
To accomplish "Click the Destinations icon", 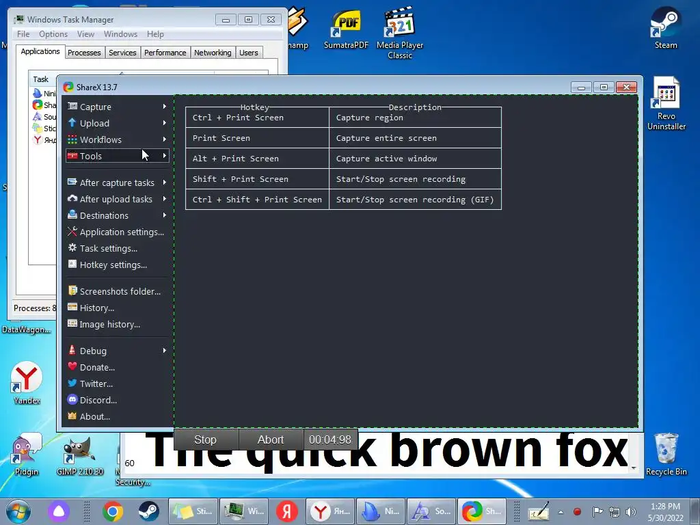I will point(72,215).
